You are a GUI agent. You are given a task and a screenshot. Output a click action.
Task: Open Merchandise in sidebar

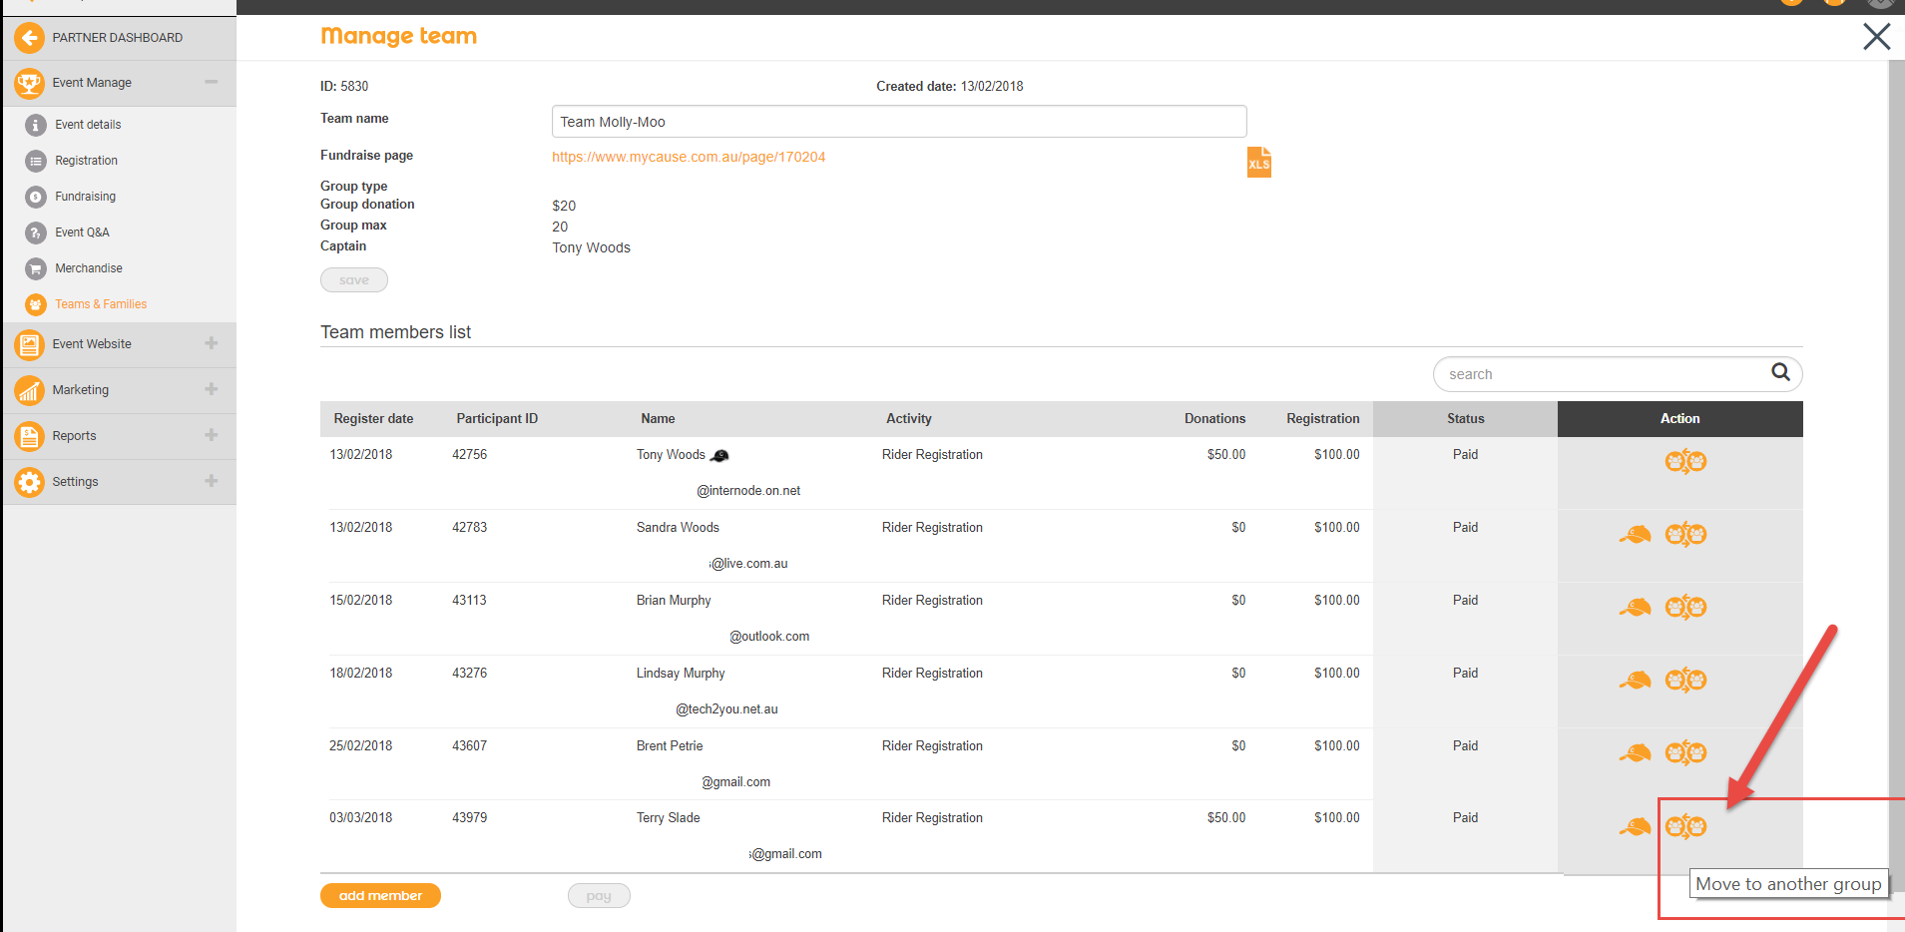coord(89,268)
